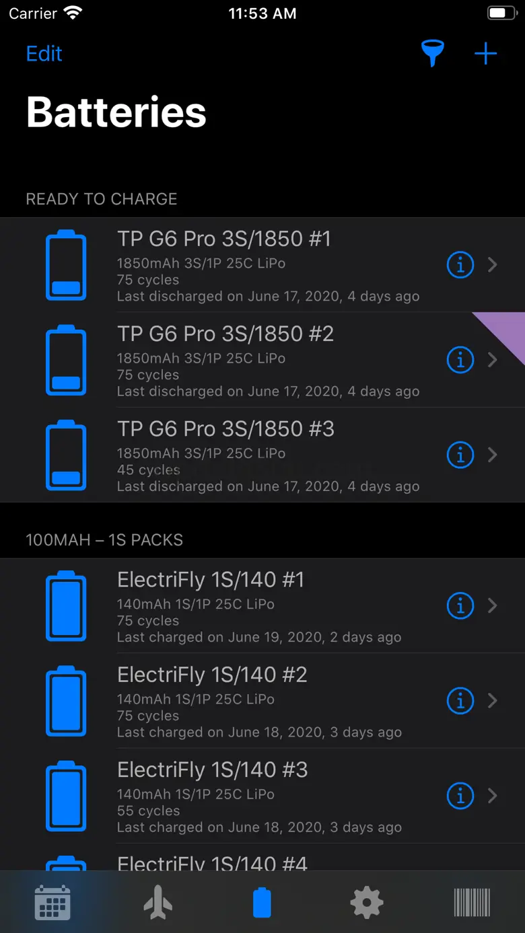The image size is (525, 933).
Task: Open the settings gear tab
Action: click(x=367, y=902)
